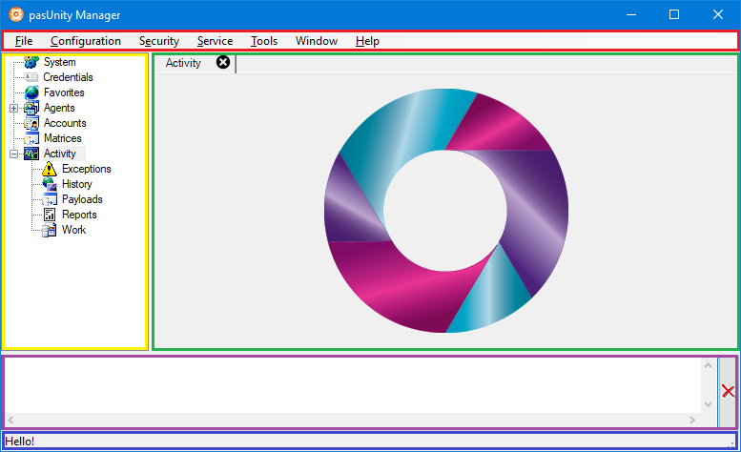The width and height of the screenshot is (741, 452).
Task: Select Favorites in the tree
Action: tap(64, 92)
